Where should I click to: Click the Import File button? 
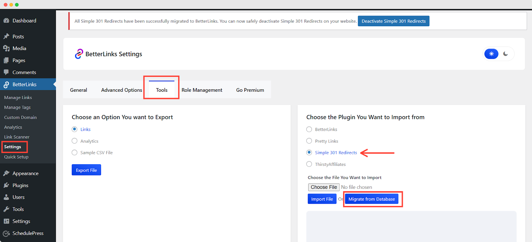pyautogui.click(x=322, y=199)
